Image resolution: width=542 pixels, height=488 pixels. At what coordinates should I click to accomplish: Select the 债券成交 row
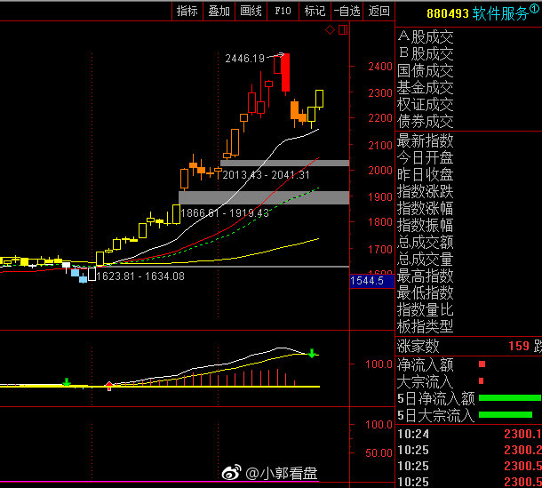point(426,122)
